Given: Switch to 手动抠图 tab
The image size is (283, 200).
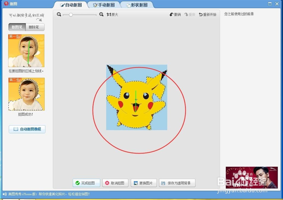Looking at the screenshot, I should [104, 5].
